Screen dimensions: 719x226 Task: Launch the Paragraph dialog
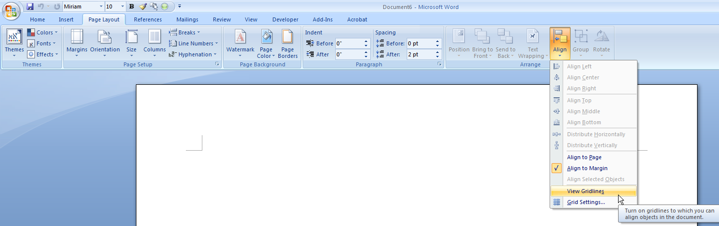pyautogui.click(x=439, y=65)
